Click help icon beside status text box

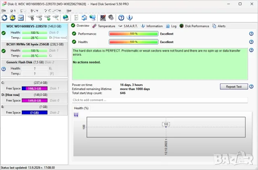(x=251, y=50)
